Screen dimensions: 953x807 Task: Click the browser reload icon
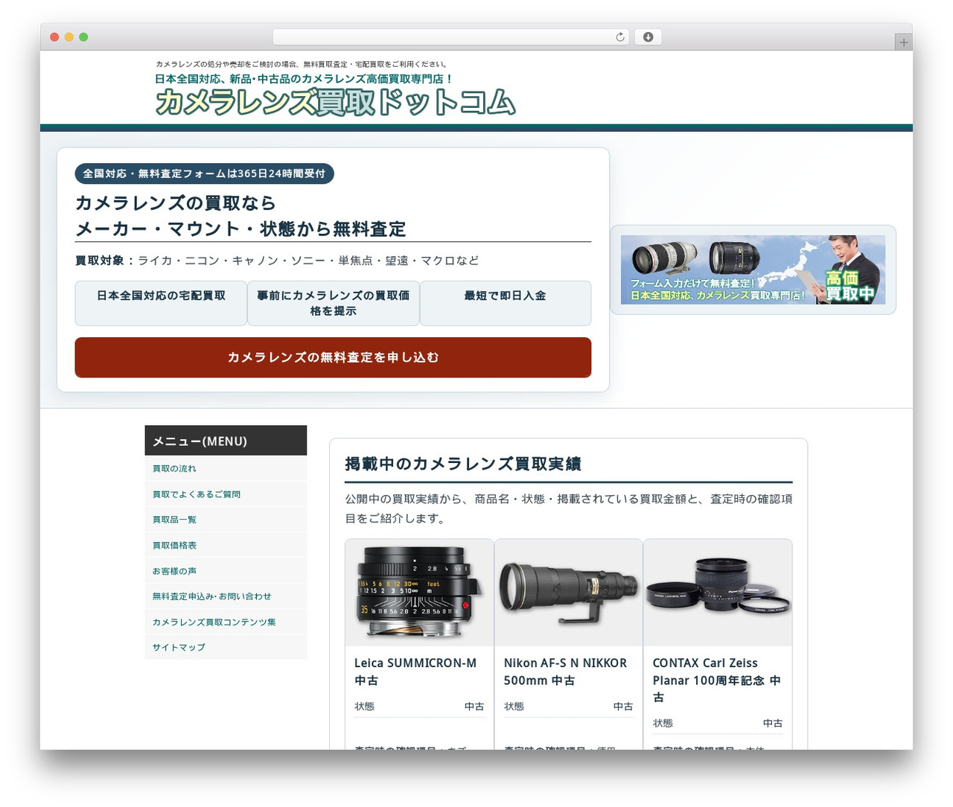[620, 37]
